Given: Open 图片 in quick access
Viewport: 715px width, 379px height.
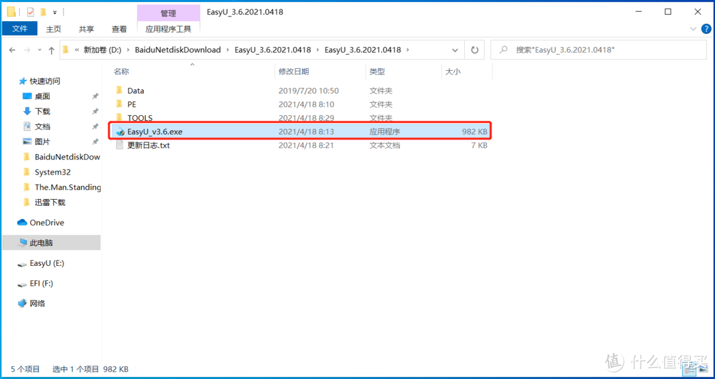Looking at the screenshot, I should 42,142.
